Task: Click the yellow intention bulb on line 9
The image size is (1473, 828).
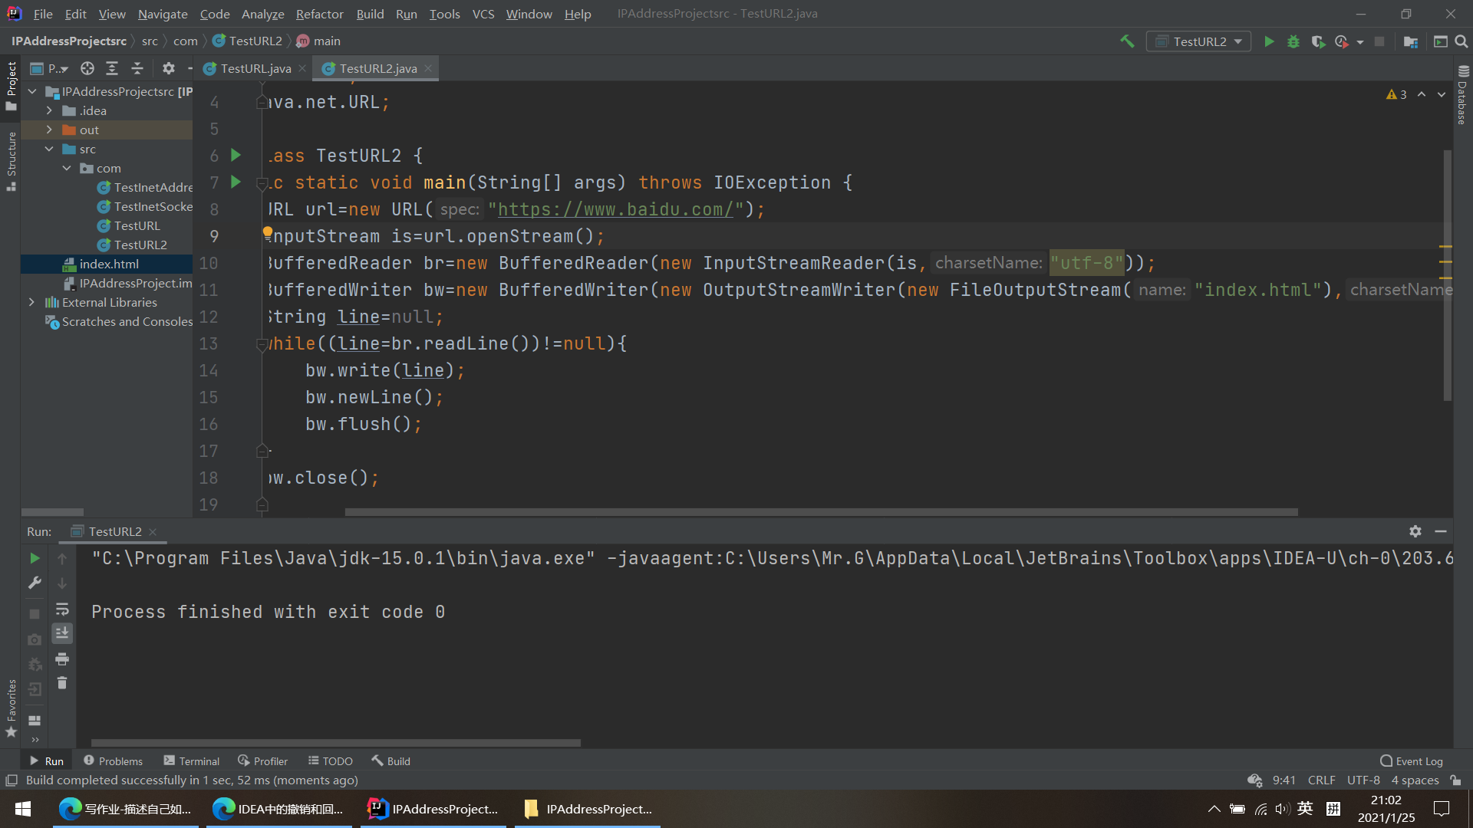Action: point(268,232)
